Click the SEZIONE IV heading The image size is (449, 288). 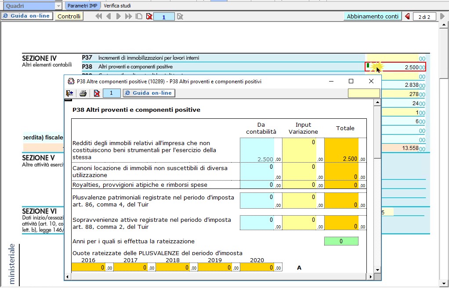point(39,58)
